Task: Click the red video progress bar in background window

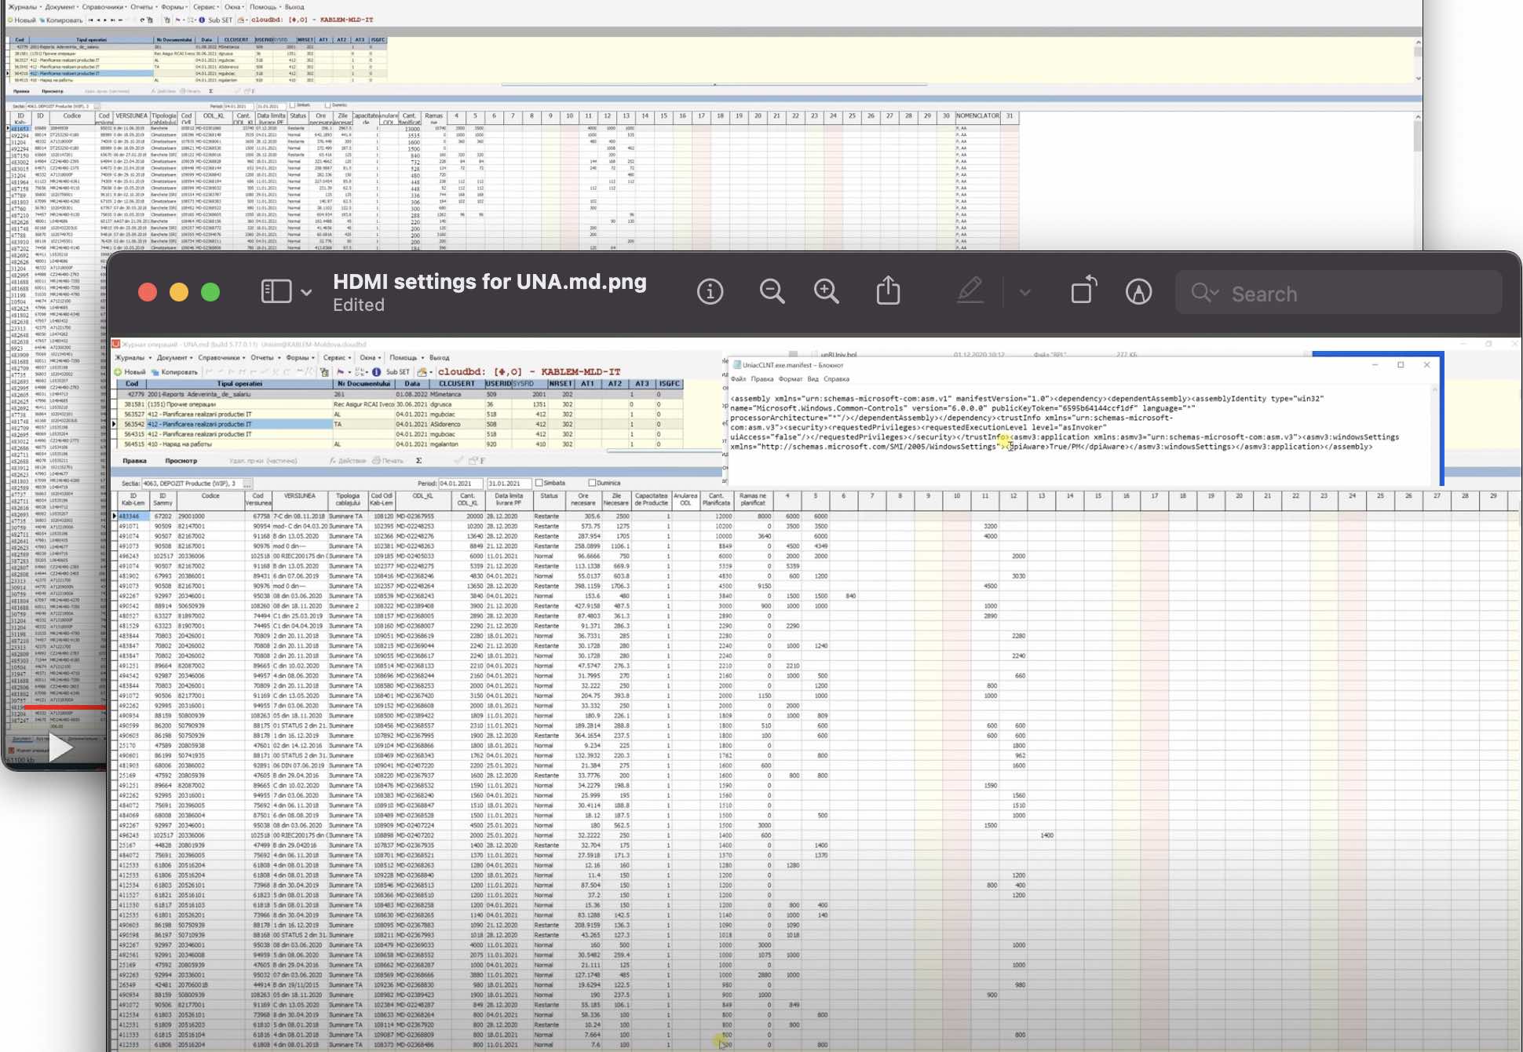Action: point(66,707)
